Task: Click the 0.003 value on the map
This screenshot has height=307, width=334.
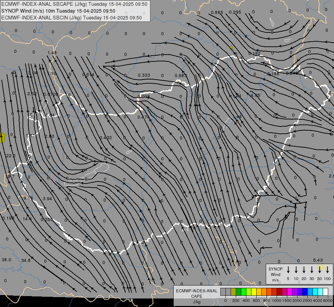Action: 144,96
